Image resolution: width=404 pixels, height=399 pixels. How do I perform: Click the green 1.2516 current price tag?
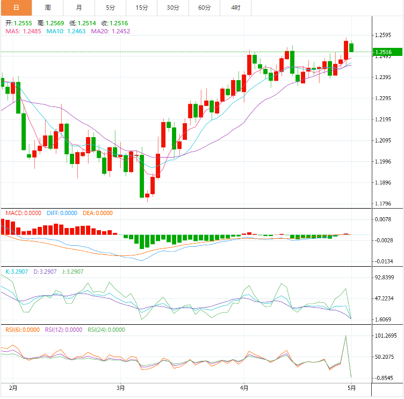[387, 52]
